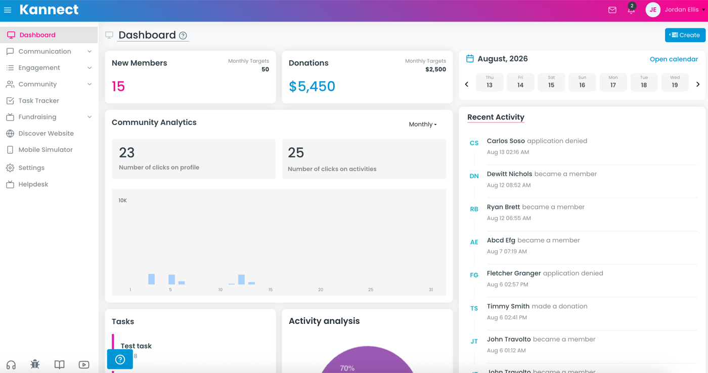Click the bug report icon
The image size is (708, 373).
coord(35,364)
